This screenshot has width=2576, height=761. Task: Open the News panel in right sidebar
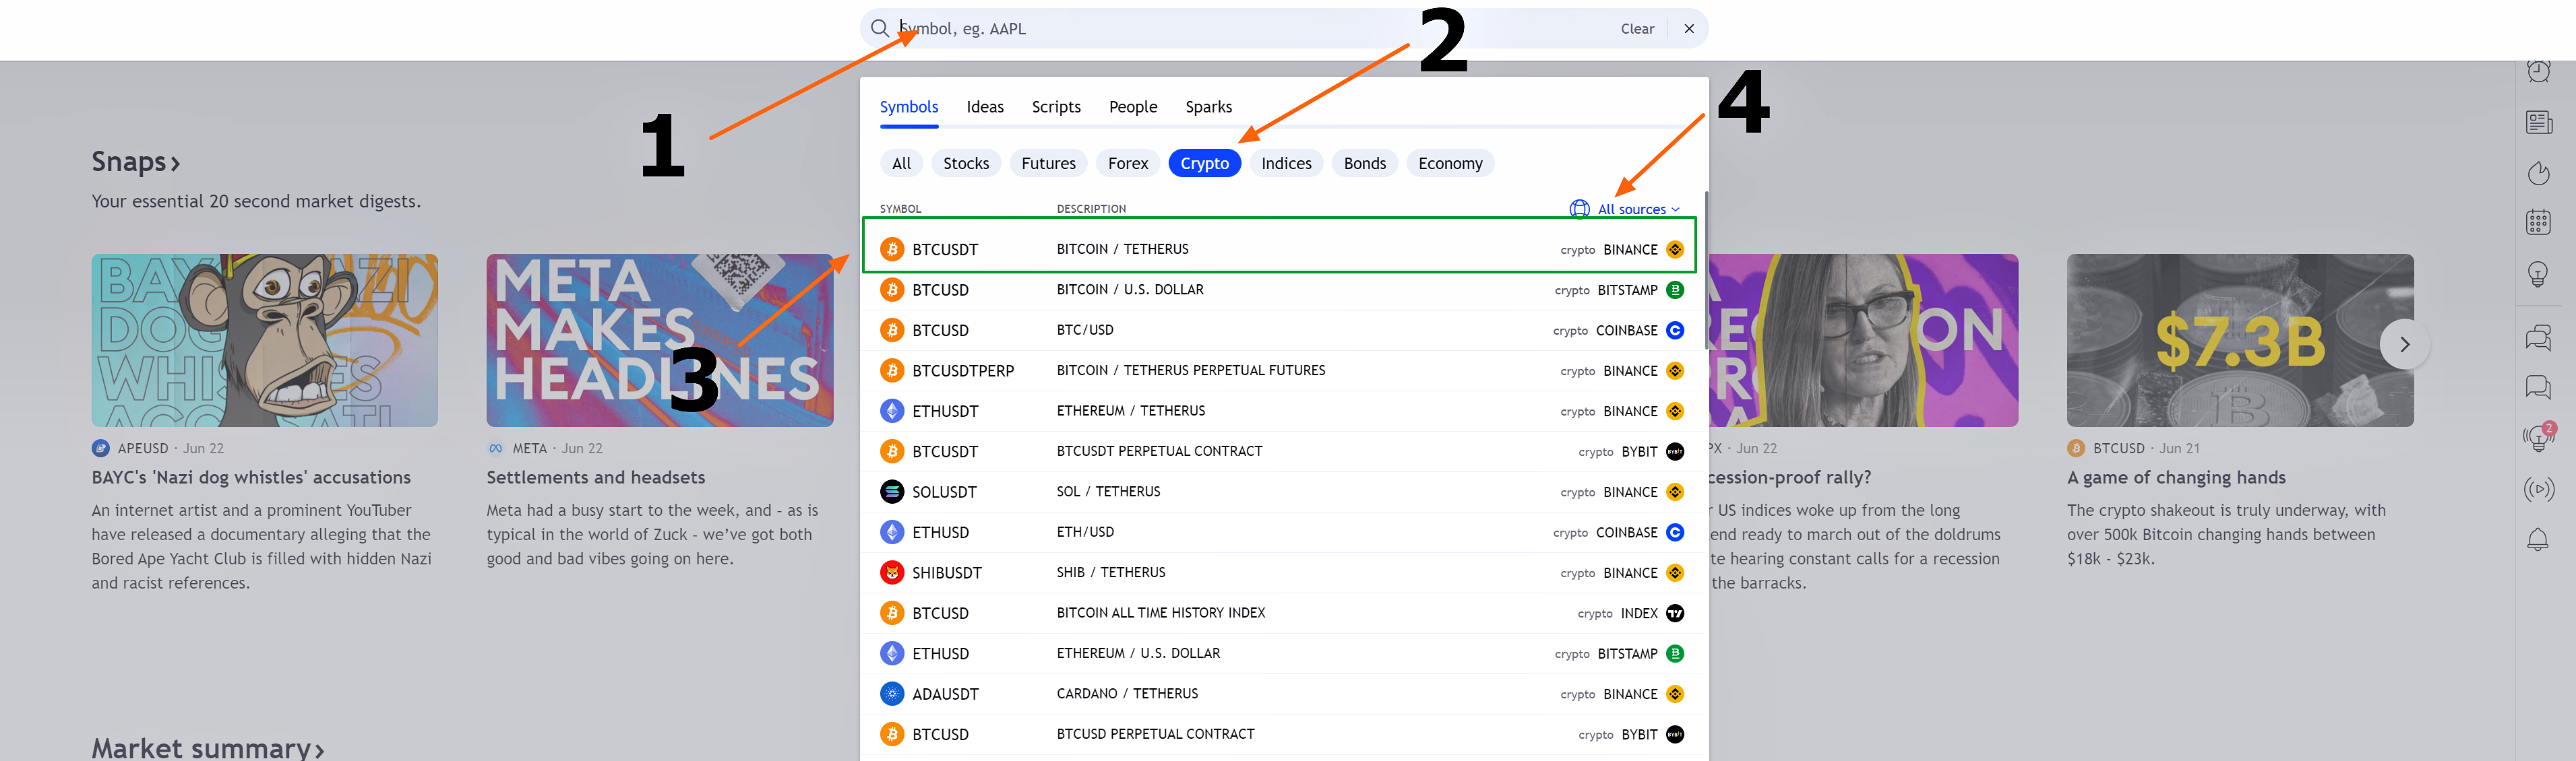point(2538,122)
